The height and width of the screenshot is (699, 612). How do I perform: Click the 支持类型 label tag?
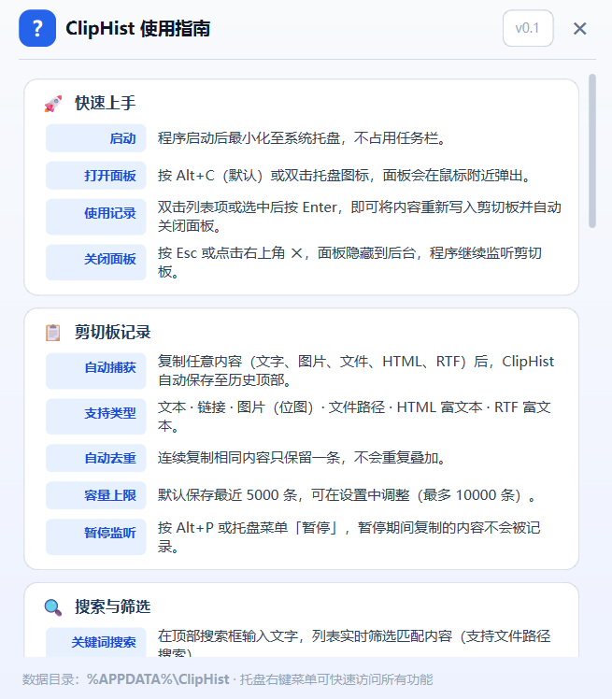click(x=96, y=417)
